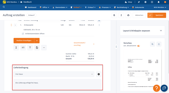This screenshot has width=169, height=93.
Task: Click the Einbauspüle article name
Action: 29,25
